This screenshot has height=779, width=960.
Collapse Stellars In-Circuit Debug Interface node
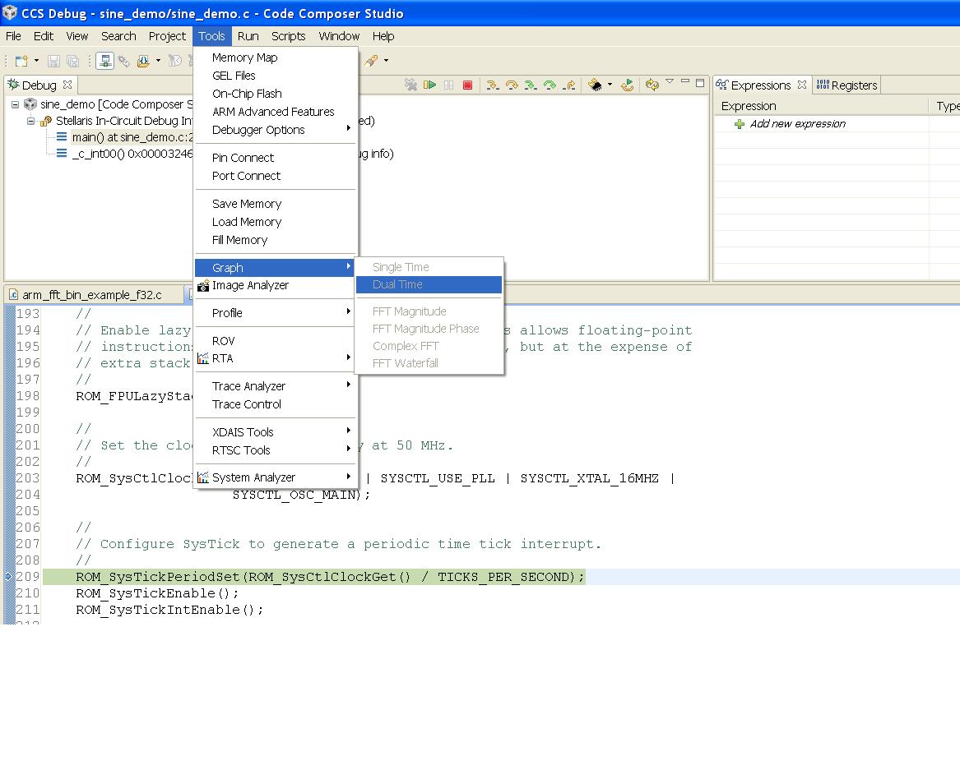point(30,121)
